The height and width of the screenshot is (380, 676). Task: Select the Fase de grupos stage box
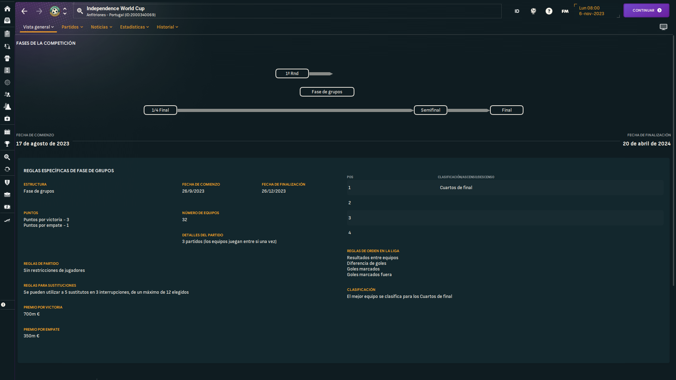327,92
